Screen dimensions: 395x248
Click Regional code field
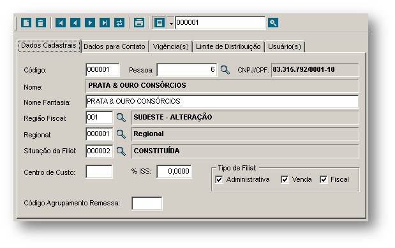click(x=100, y=134)
